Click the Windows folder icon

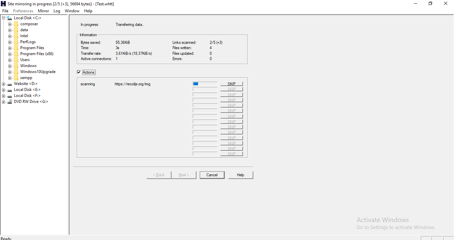[16, 66]
